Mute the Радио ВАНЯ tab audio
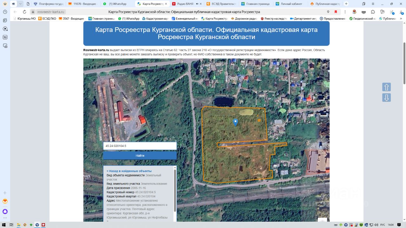This screenshot has height=228, width=406. point(197,4)
